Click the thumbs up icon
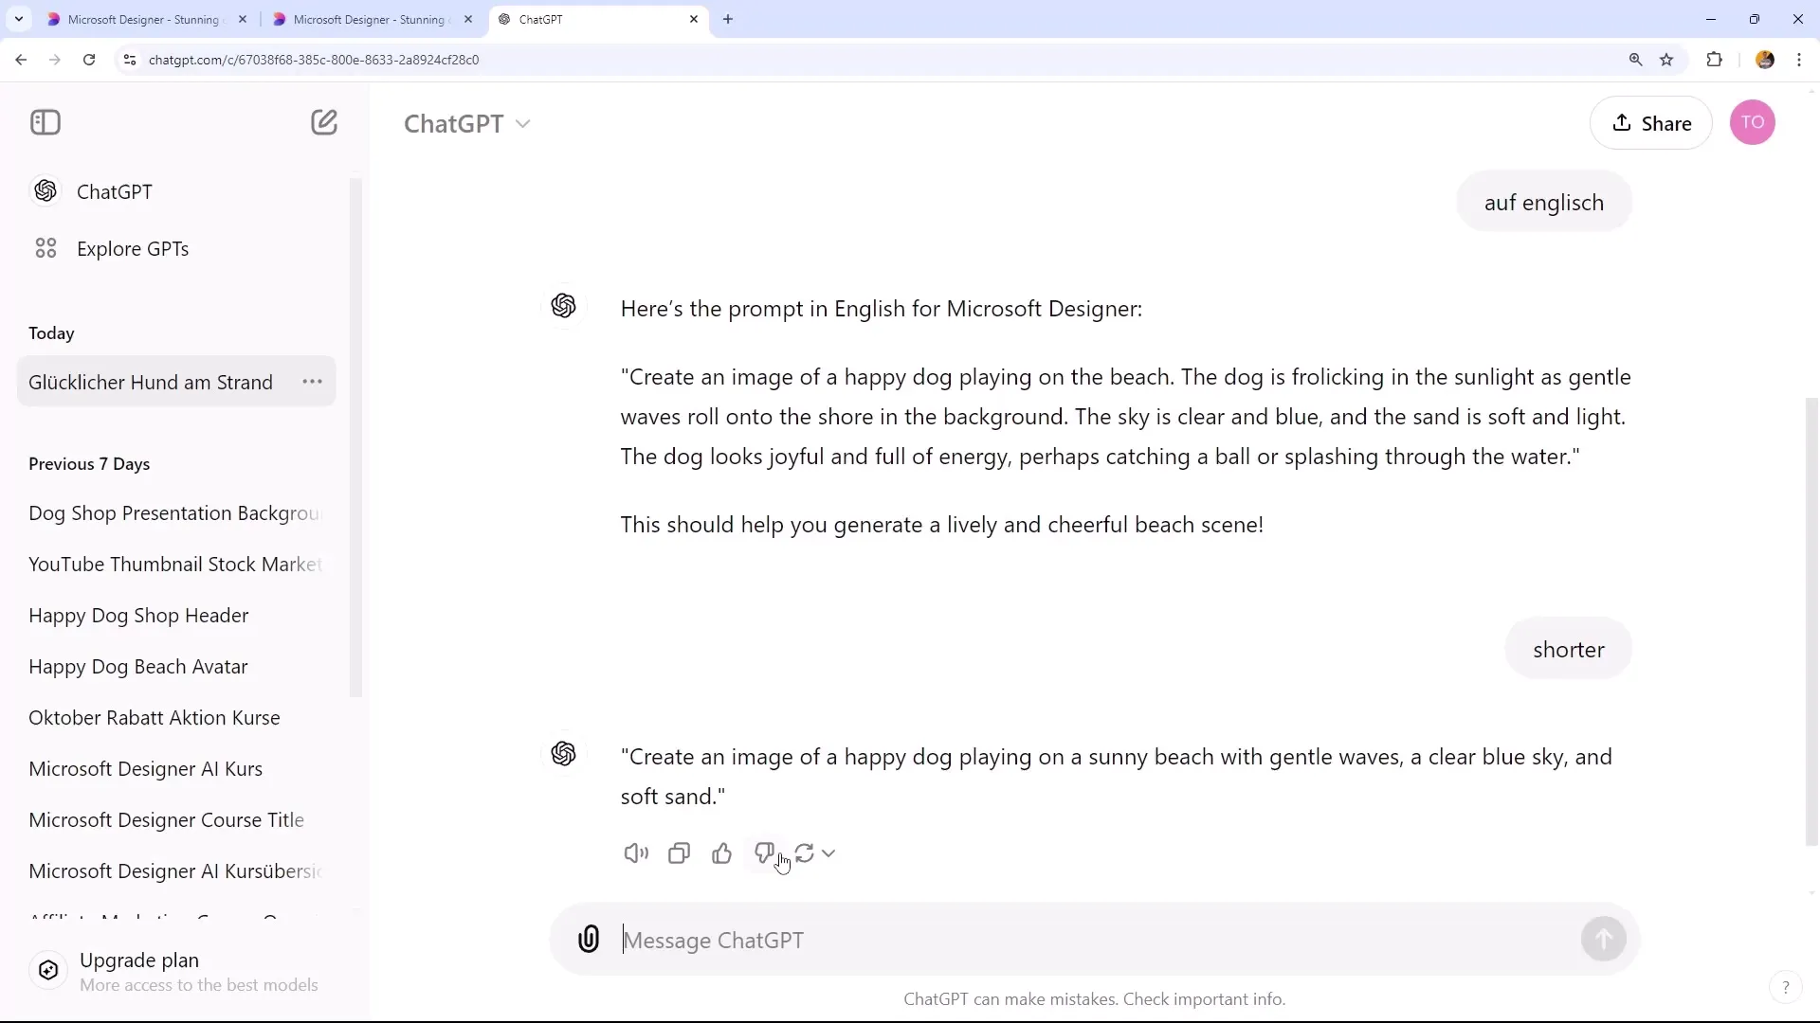 click(x=722, y=853)
